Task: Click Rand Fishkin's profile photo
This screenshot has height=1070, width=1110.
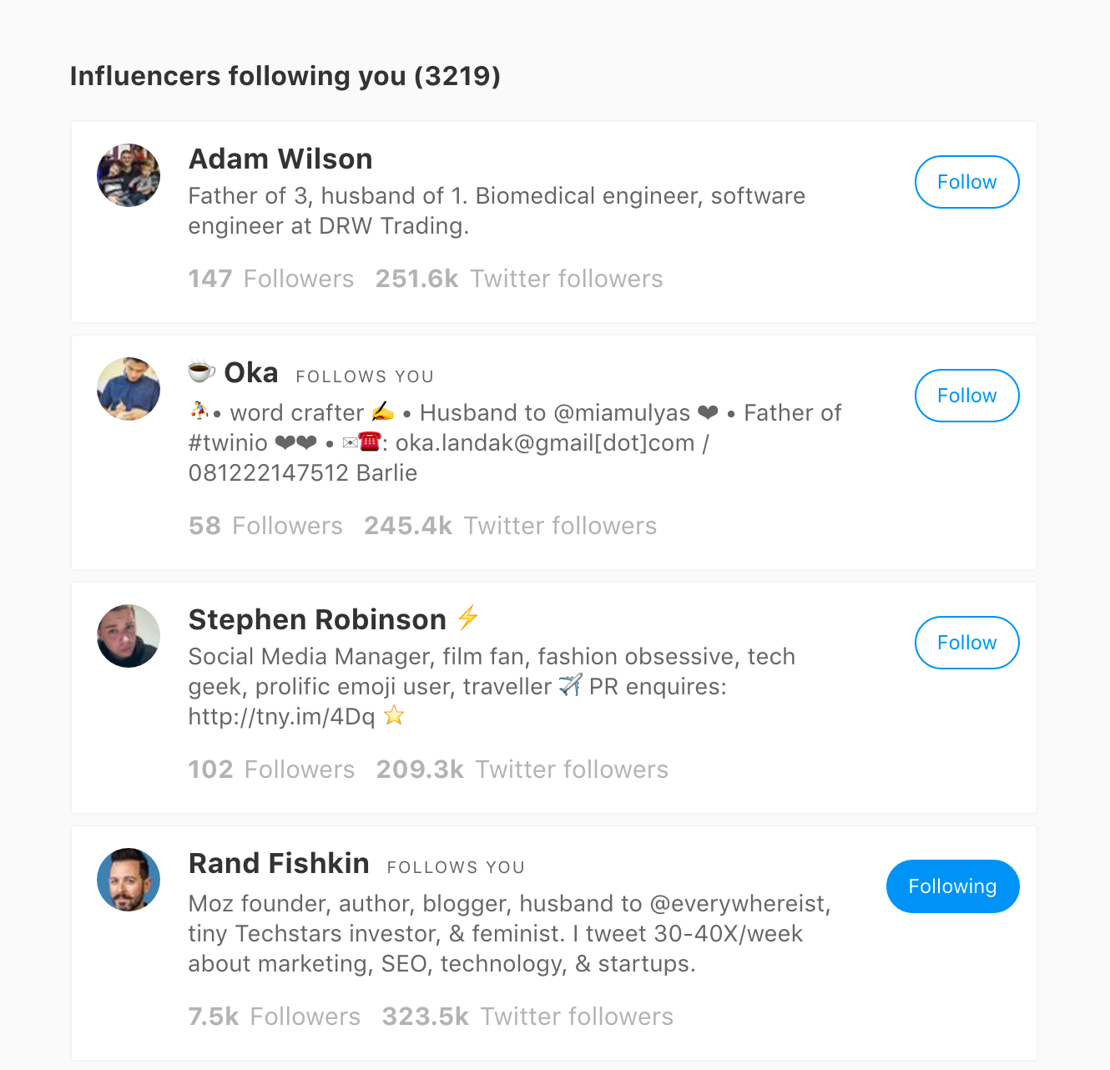Action: pyautogui.click(x=129, y=880)
